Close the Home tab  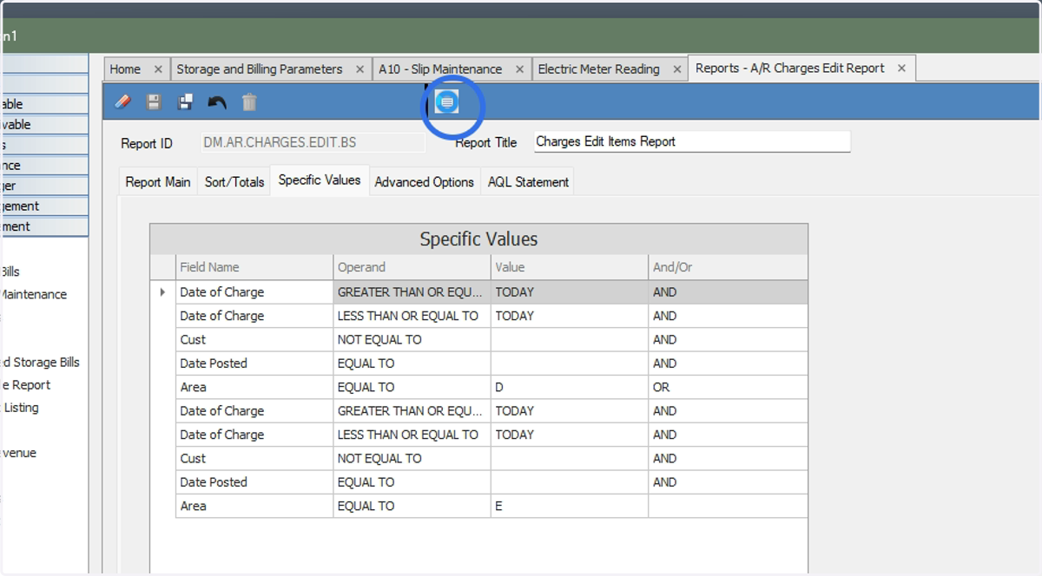tap(158, 69)
